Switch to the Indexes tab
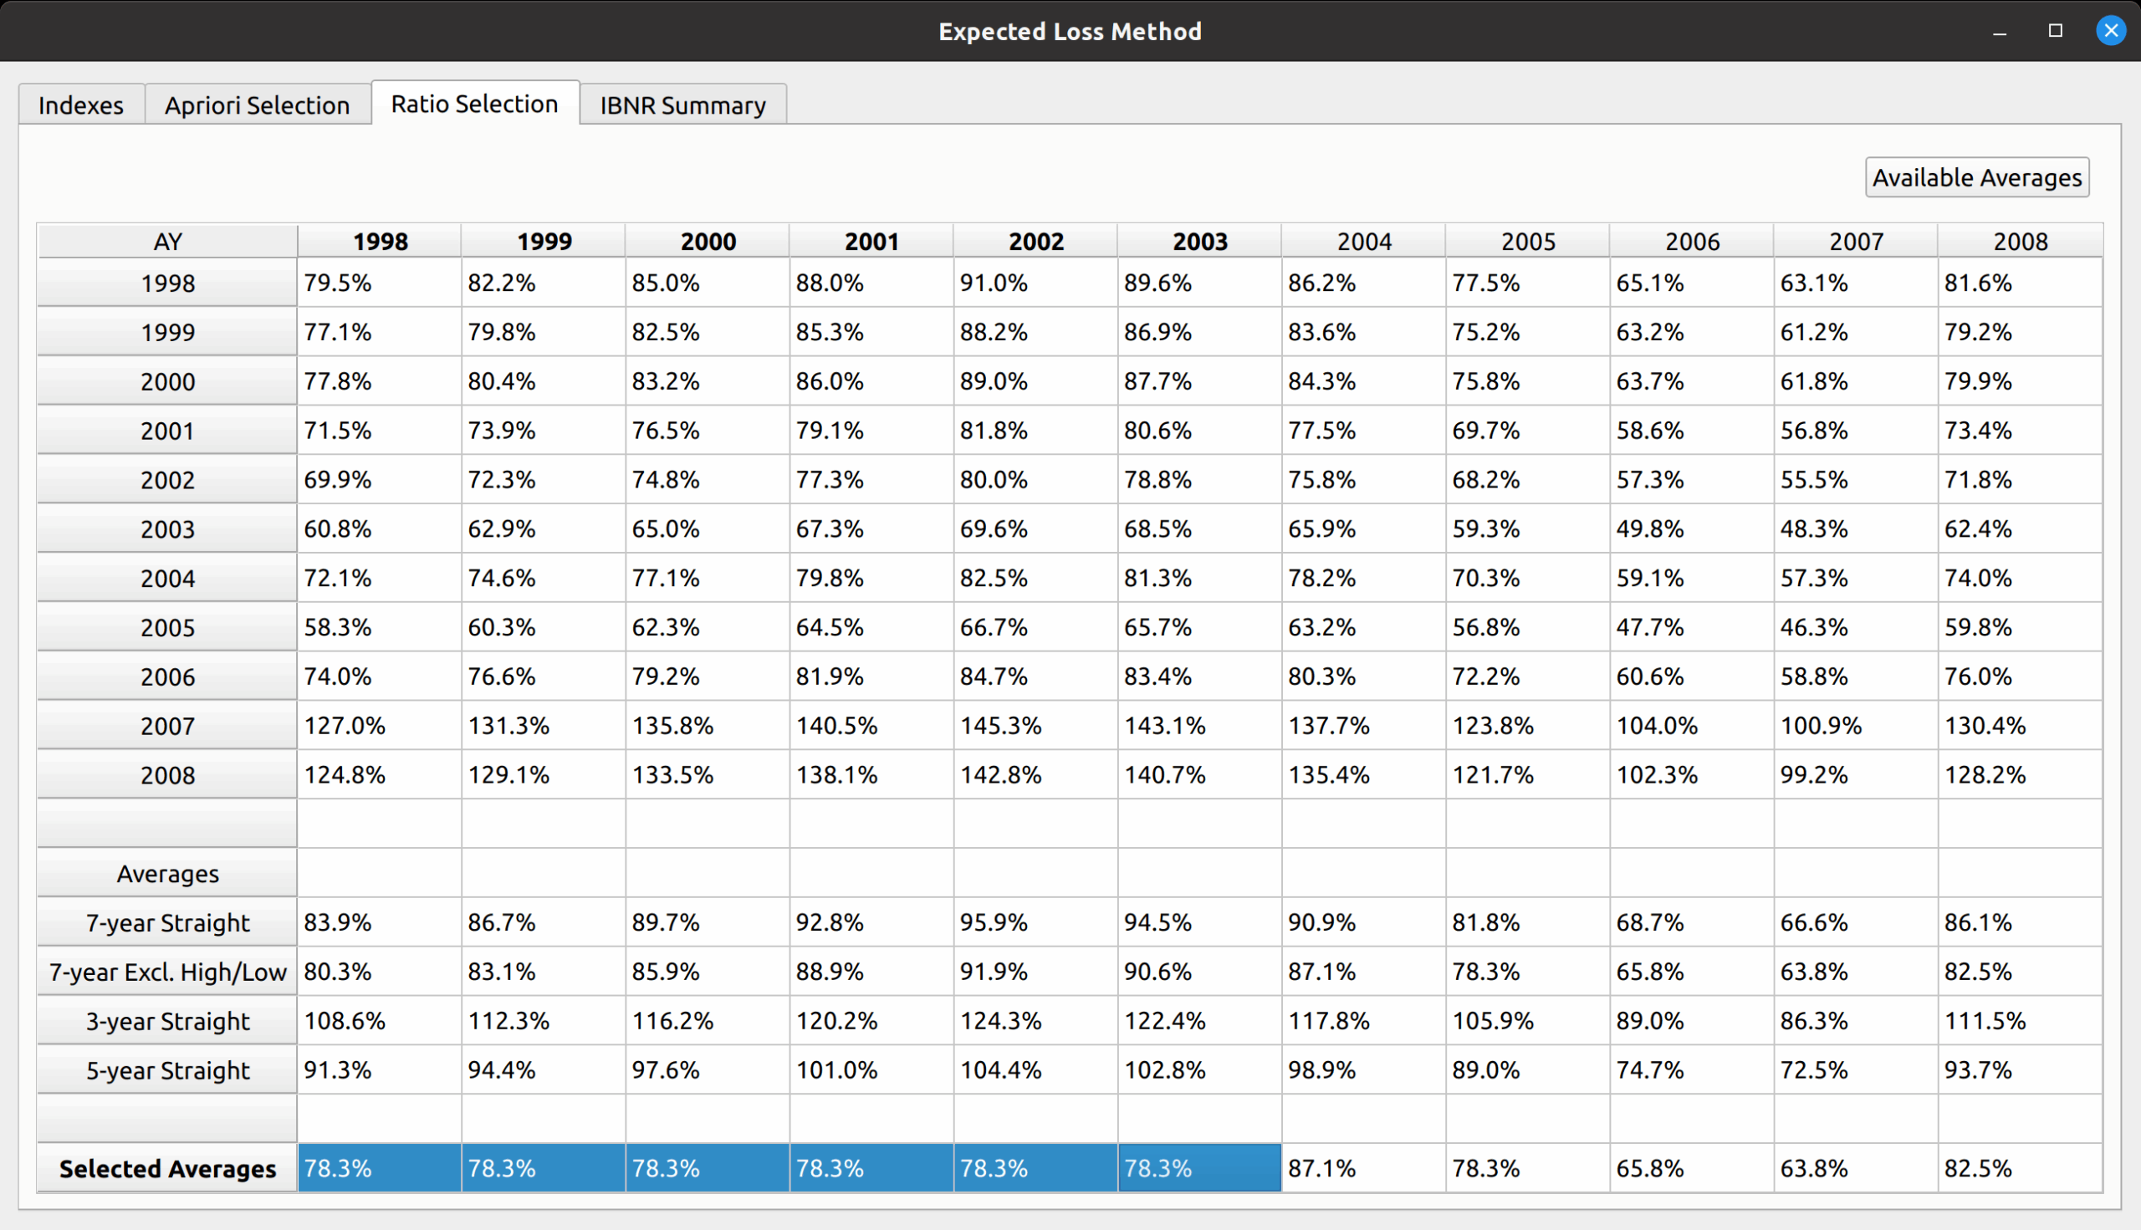 pyautogui.click(x=80, y=105)
